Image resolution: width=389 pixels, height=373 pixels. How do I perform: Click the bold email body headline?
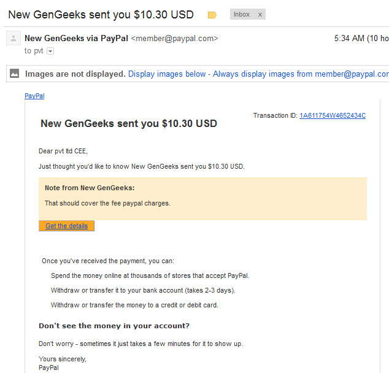coord(129,123)
